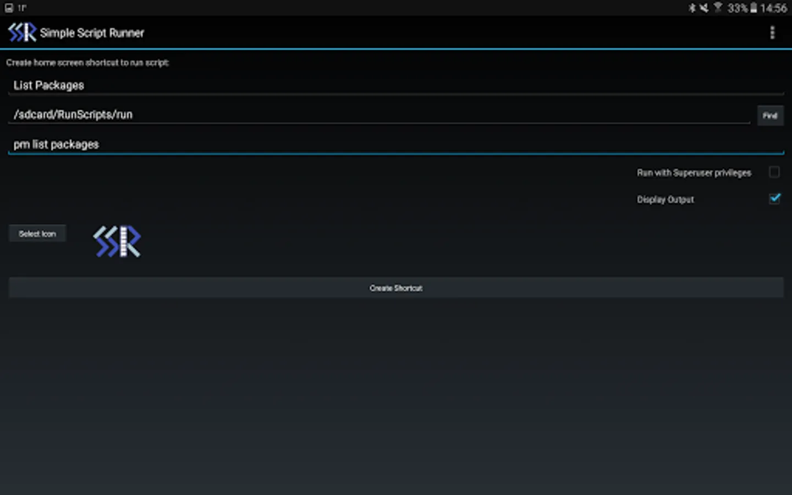Tap the Bluetooth status bar icon
The image size is (792, 495).
pyautogui.click(x=692, y=8)
